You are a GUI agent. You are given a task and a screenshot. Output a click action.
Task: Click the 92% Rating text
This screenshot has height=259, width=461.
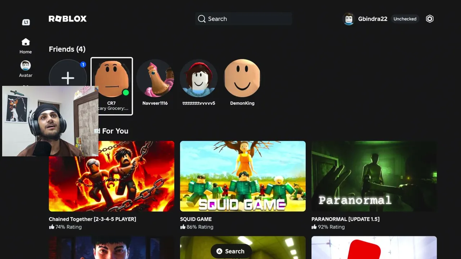pos(331,227)
